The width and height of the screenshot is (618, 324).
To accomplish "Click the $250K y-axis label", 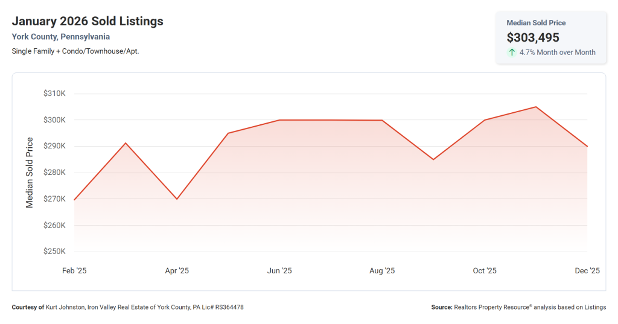I will [54, 252].
